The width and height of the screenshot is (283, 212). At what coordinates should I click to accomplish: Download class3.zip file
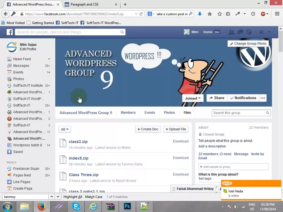(181, 141)
